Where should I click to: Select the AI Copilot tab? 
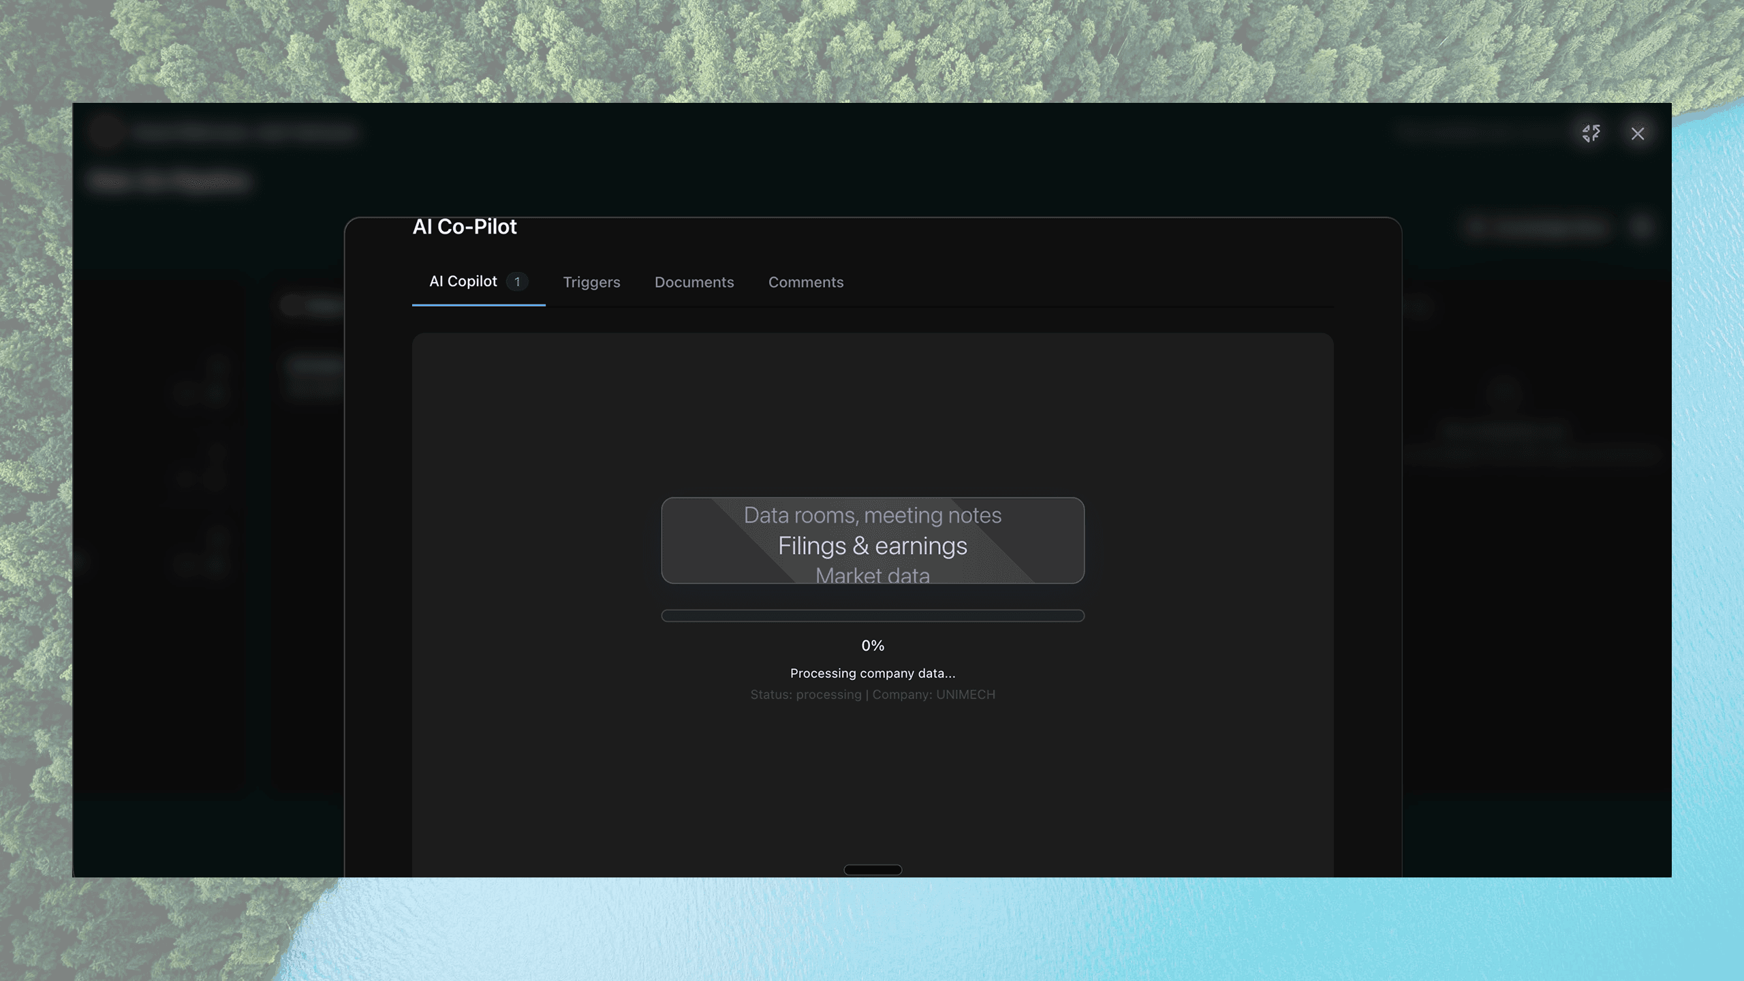pos(463,281)
